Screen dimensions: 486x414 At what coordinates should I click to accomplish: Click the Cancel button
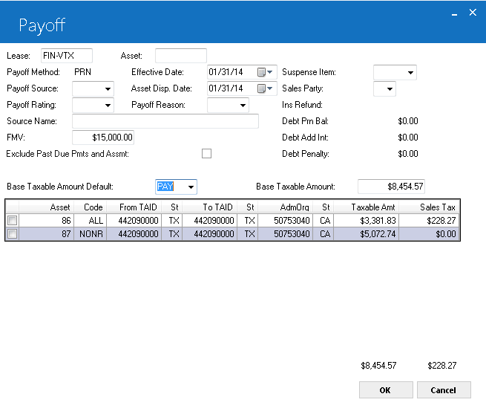[444, 390]
